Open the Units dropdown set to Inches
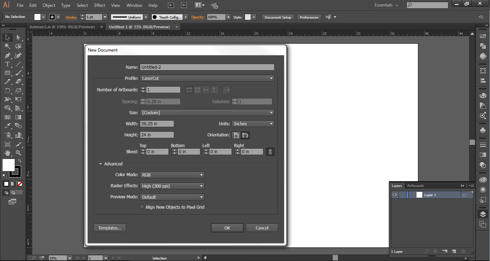This screenshot has height=261, width=490. (253, 124)
